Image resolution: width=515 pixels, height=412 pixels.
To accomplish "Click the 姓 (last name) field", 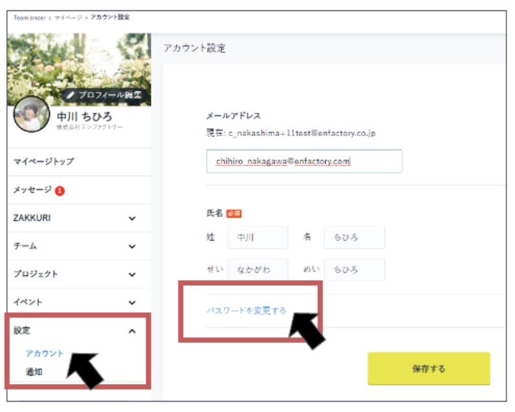I will [257, 238].
